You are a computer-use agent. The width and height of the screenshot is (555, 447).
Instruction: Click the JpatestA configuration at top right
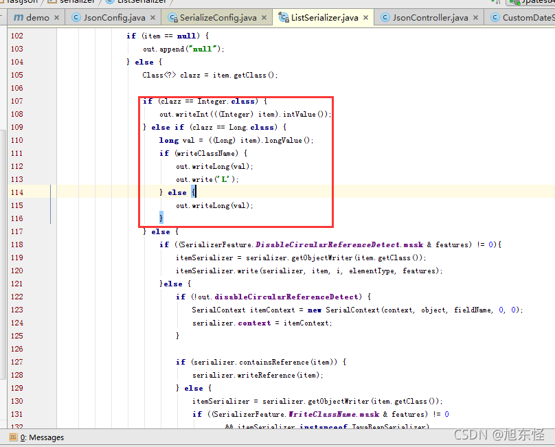[536, 2]
